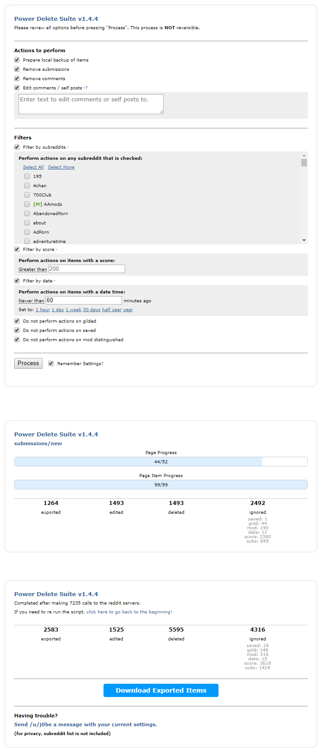Check the adventuretime subreddit box
This screenshot has width=322, height=755.
click(x=27, y=241)
